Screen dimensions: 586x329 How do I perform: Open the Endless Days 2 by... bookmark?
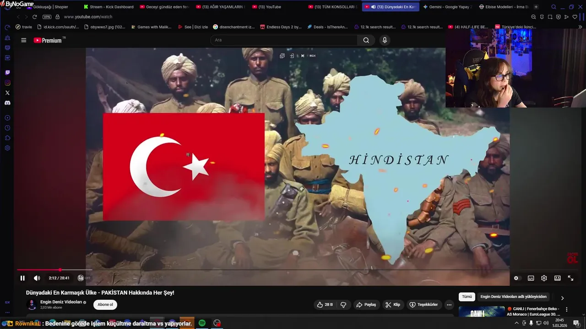click(x=281, y=27)
